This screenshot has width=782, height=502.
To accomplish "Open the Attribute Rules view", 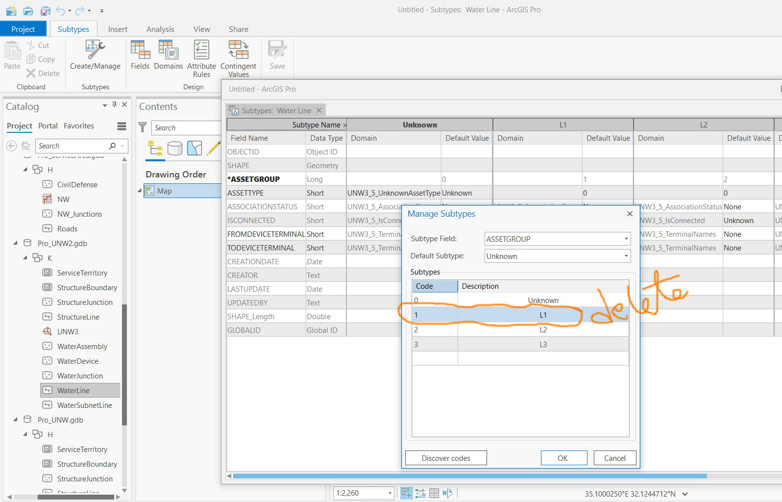I will 201,59.
